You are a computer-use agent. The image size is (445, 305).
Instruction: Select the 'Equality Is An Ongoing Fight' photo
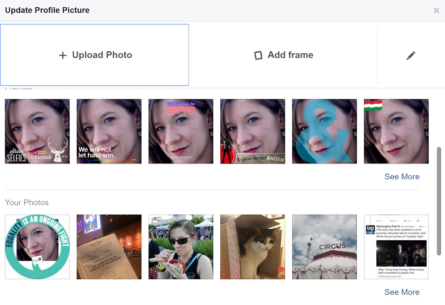(37, 247)
